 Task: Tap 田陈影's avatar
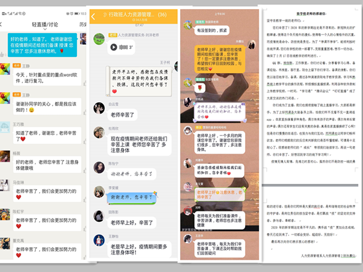click(x=99, y=215)
